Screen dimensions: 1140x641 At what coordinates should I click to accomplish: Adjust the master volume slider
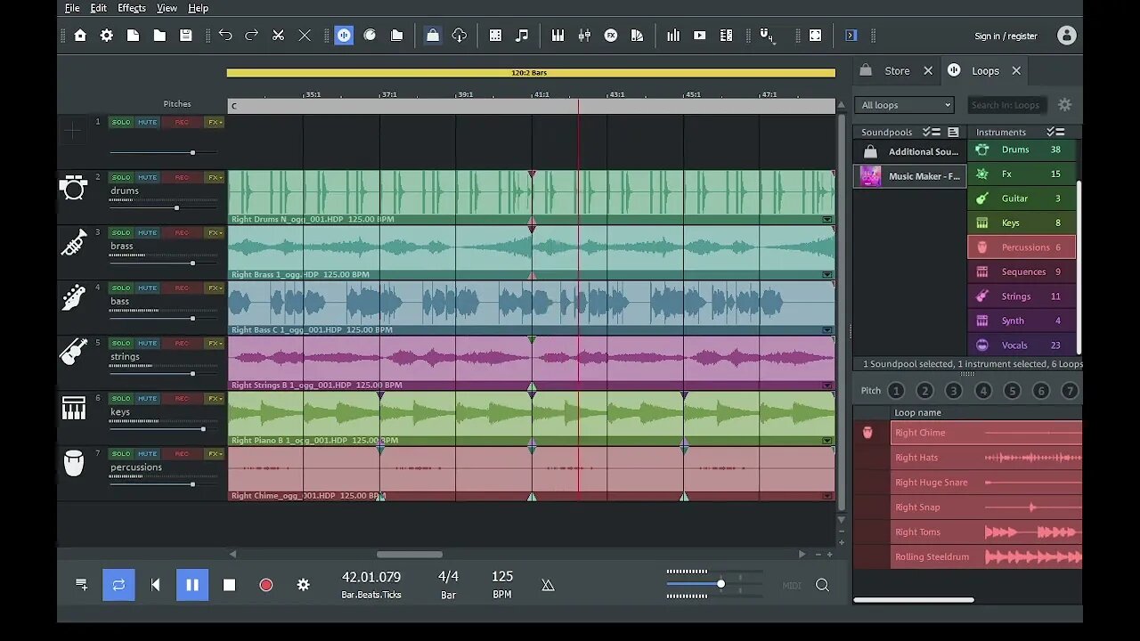pos(721,584)
